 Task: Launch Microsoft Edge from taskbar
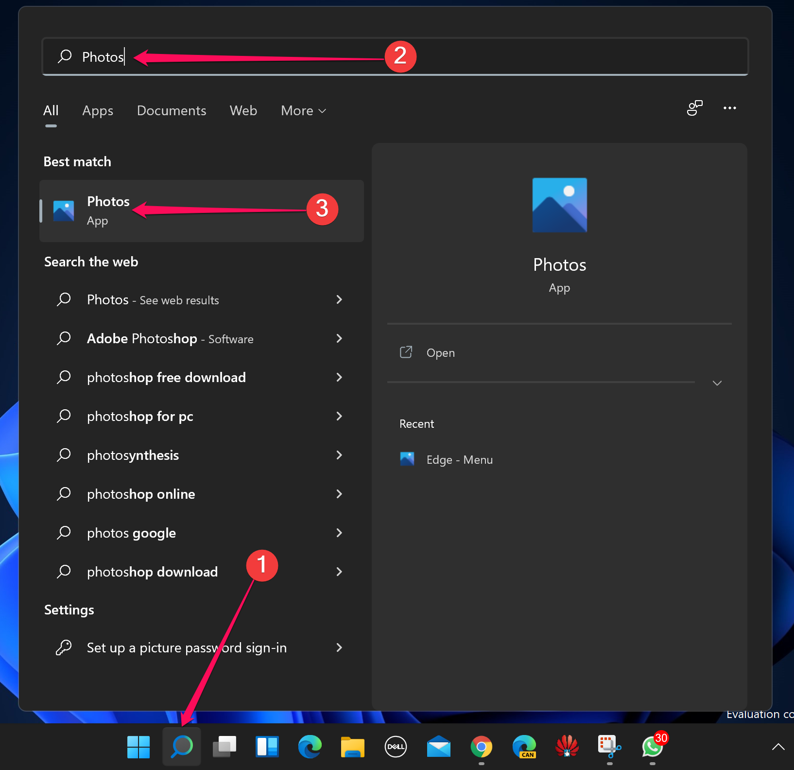(x=310, y=747)
